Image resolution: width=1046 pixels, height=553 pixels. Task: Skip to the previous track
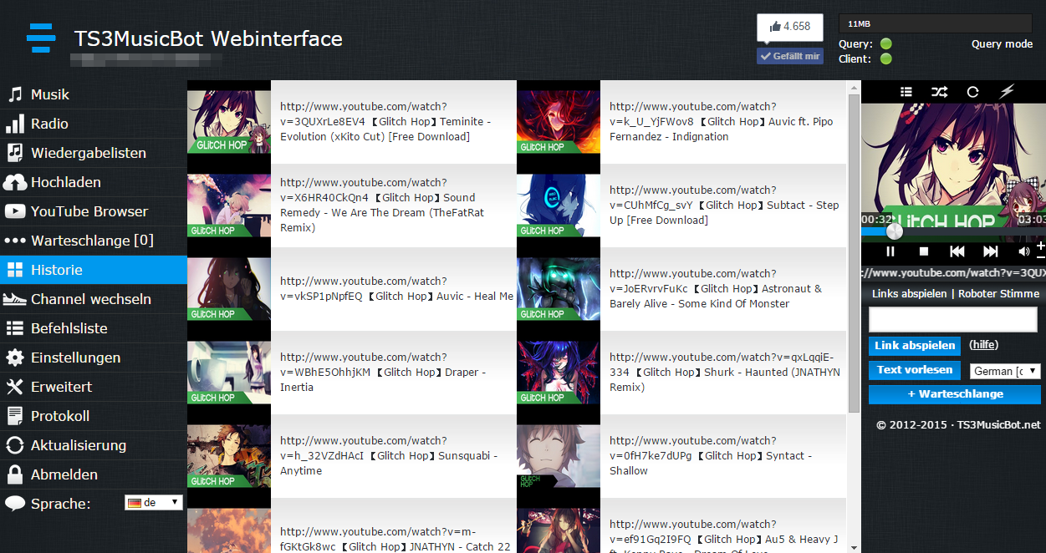(957, 251)
